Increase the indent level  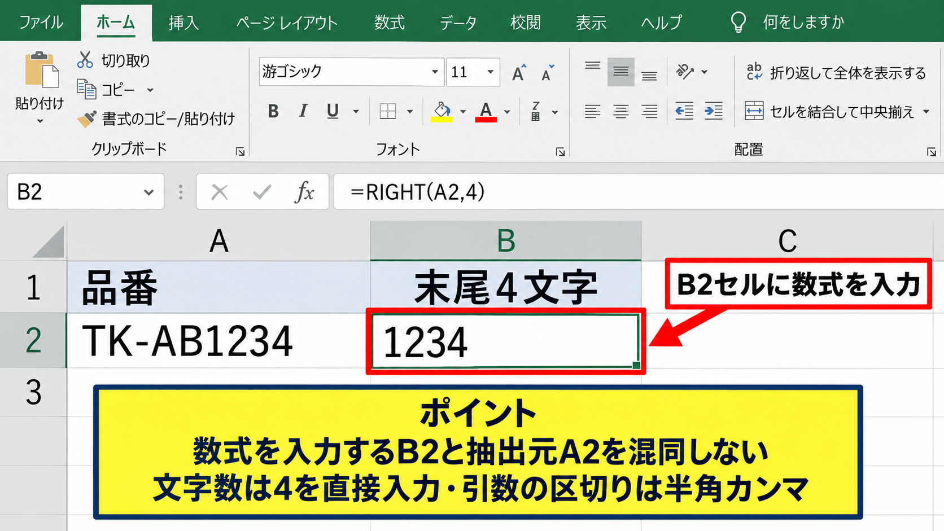click(714, 111)
